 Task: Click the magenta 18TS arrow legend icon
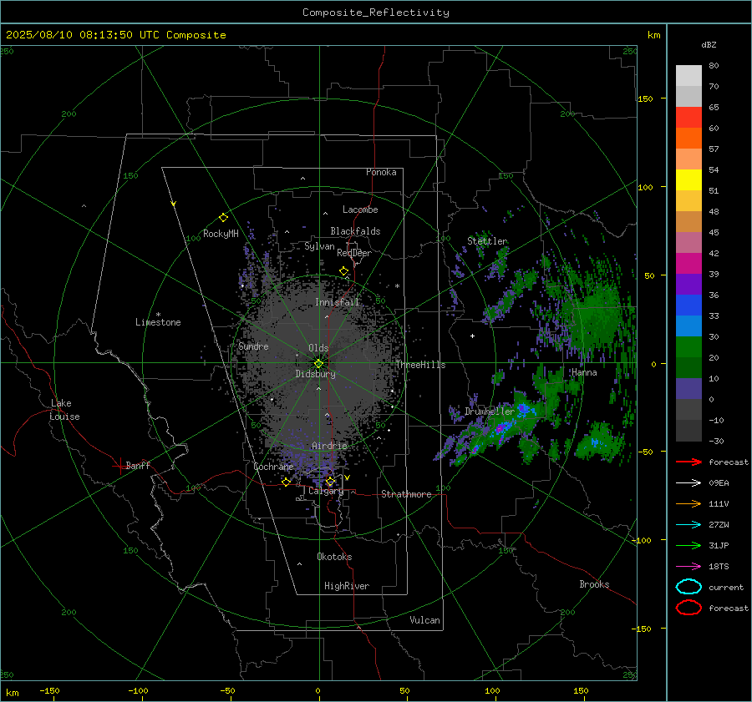688,567
